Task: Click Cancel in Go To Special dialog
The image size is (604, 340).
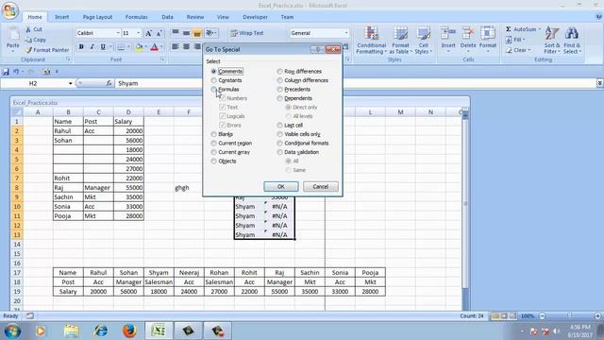Action: click(321, 187)
